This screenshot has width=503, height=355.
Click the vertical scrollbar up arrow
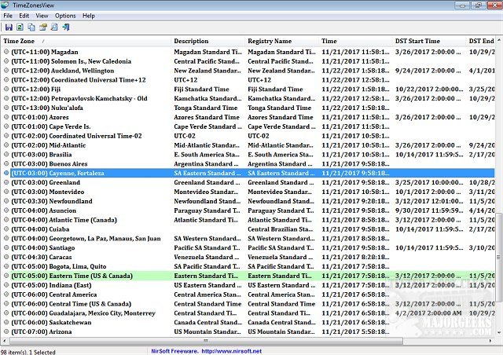499,40
